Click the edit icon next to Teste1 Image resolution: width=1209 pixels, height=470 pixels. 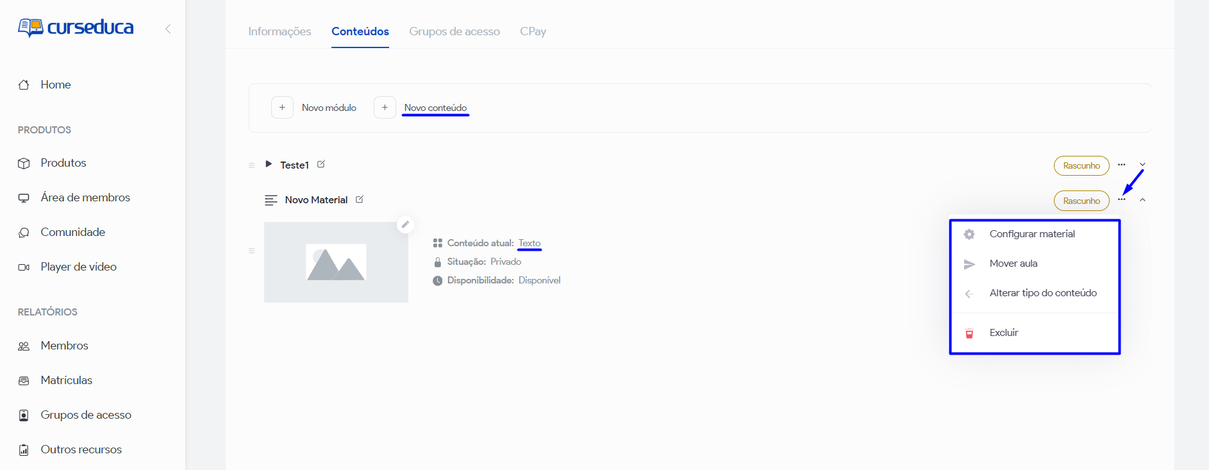click(x=321, y=165)
